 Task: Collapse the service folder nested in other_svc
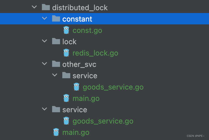tap(55, 75)
